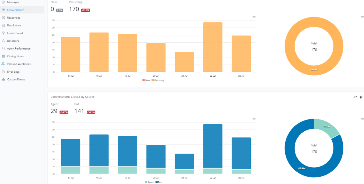Screen dimensions: 364x184
Task: Open the Messages speech bubble icon
Action: pyautogui.click(x=3, y=2)
